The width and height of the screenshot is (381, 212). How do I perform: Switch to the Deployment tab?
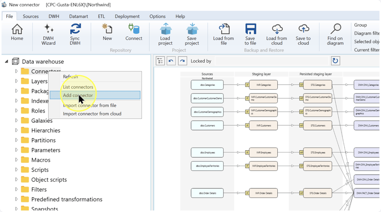[x=127, y=16]
